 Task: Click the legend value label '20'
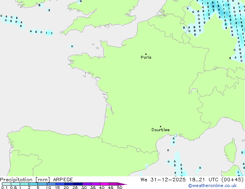(66, 187)
